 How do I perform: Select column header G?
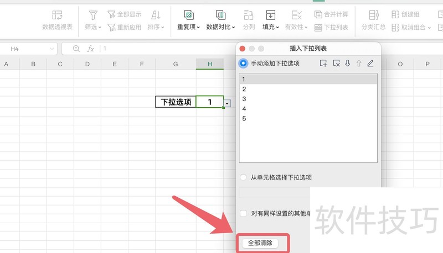click(x=176, y=64)
